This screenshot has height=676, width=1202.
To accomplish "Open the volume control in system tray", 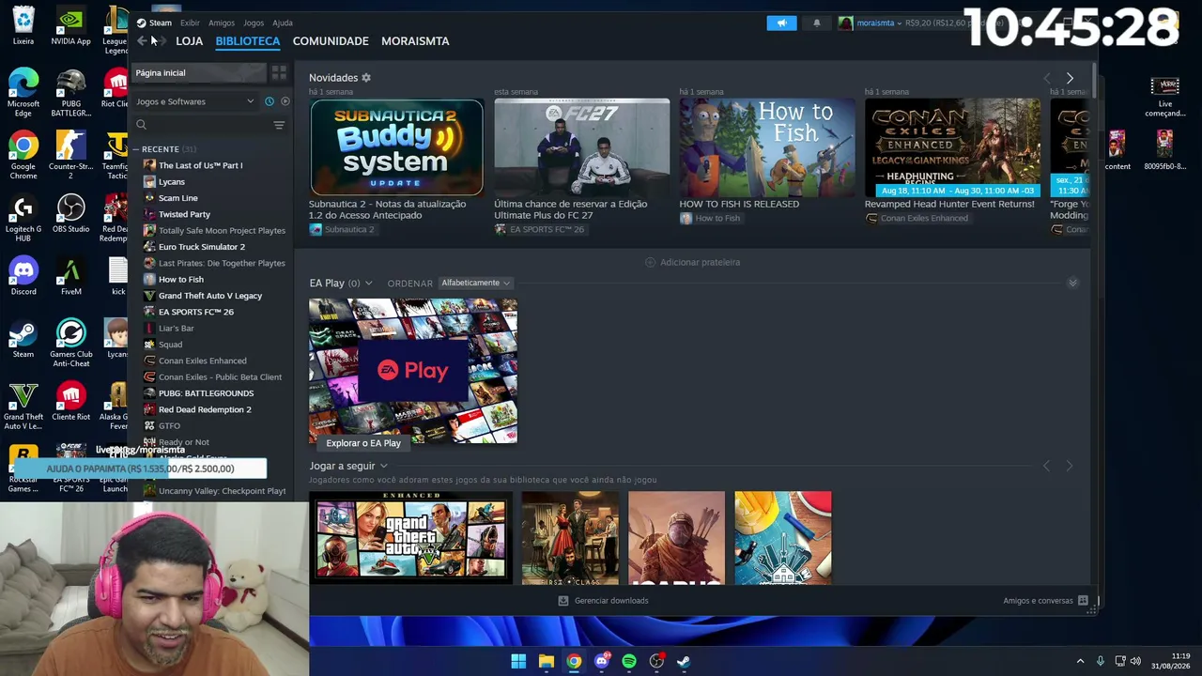I will (1135, 661).
